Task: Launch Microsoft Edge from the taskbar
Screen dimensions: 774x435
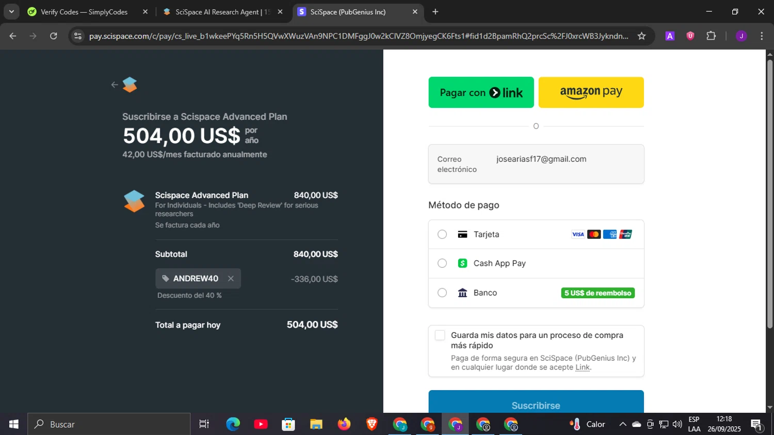Action: pyautogui.click(x=233, y=424)
